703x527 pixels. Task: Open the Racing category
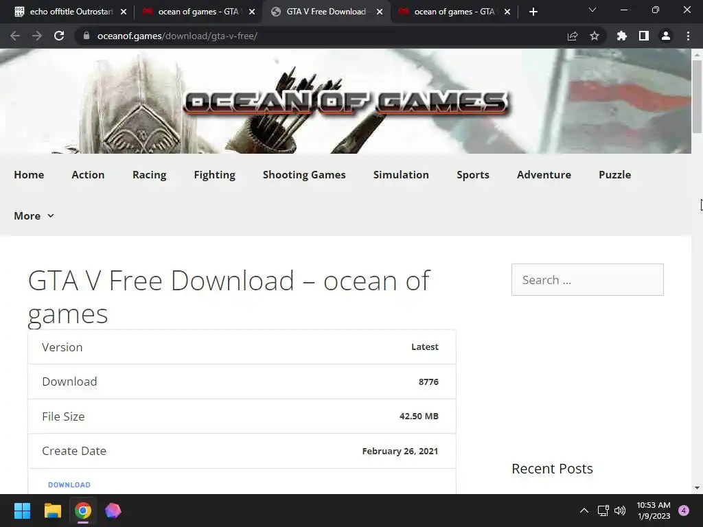tap(149, 175)
